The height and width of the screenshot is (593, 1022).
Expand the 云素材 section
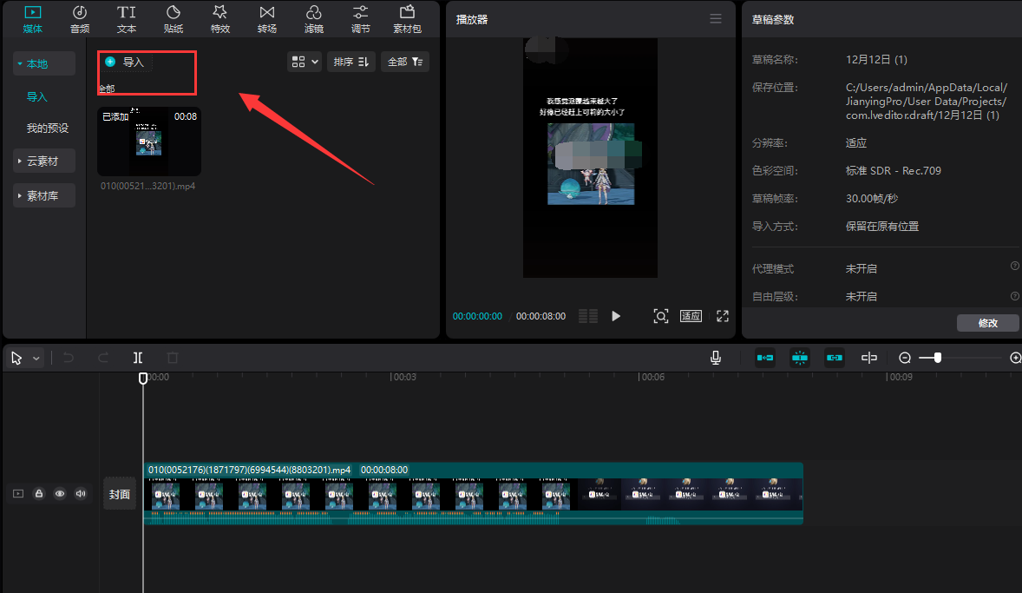(44, 161)
